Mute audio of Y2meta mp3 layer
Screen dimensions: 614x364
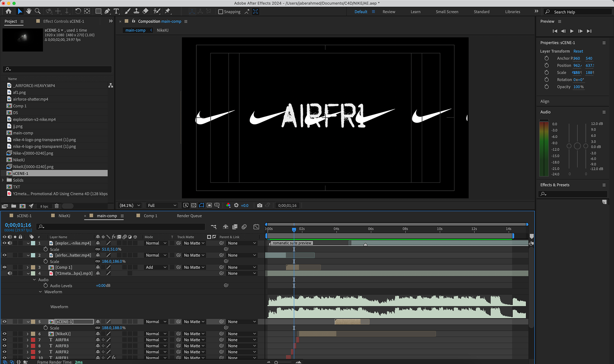coord(10,273)
